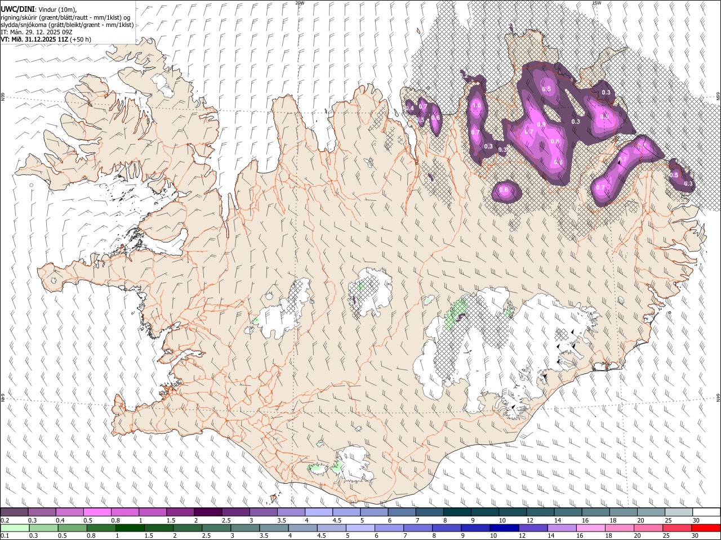Click the '1.0' precipitation value on the map
The height and width of the screenshot is (540, 721).
point(477,105)
